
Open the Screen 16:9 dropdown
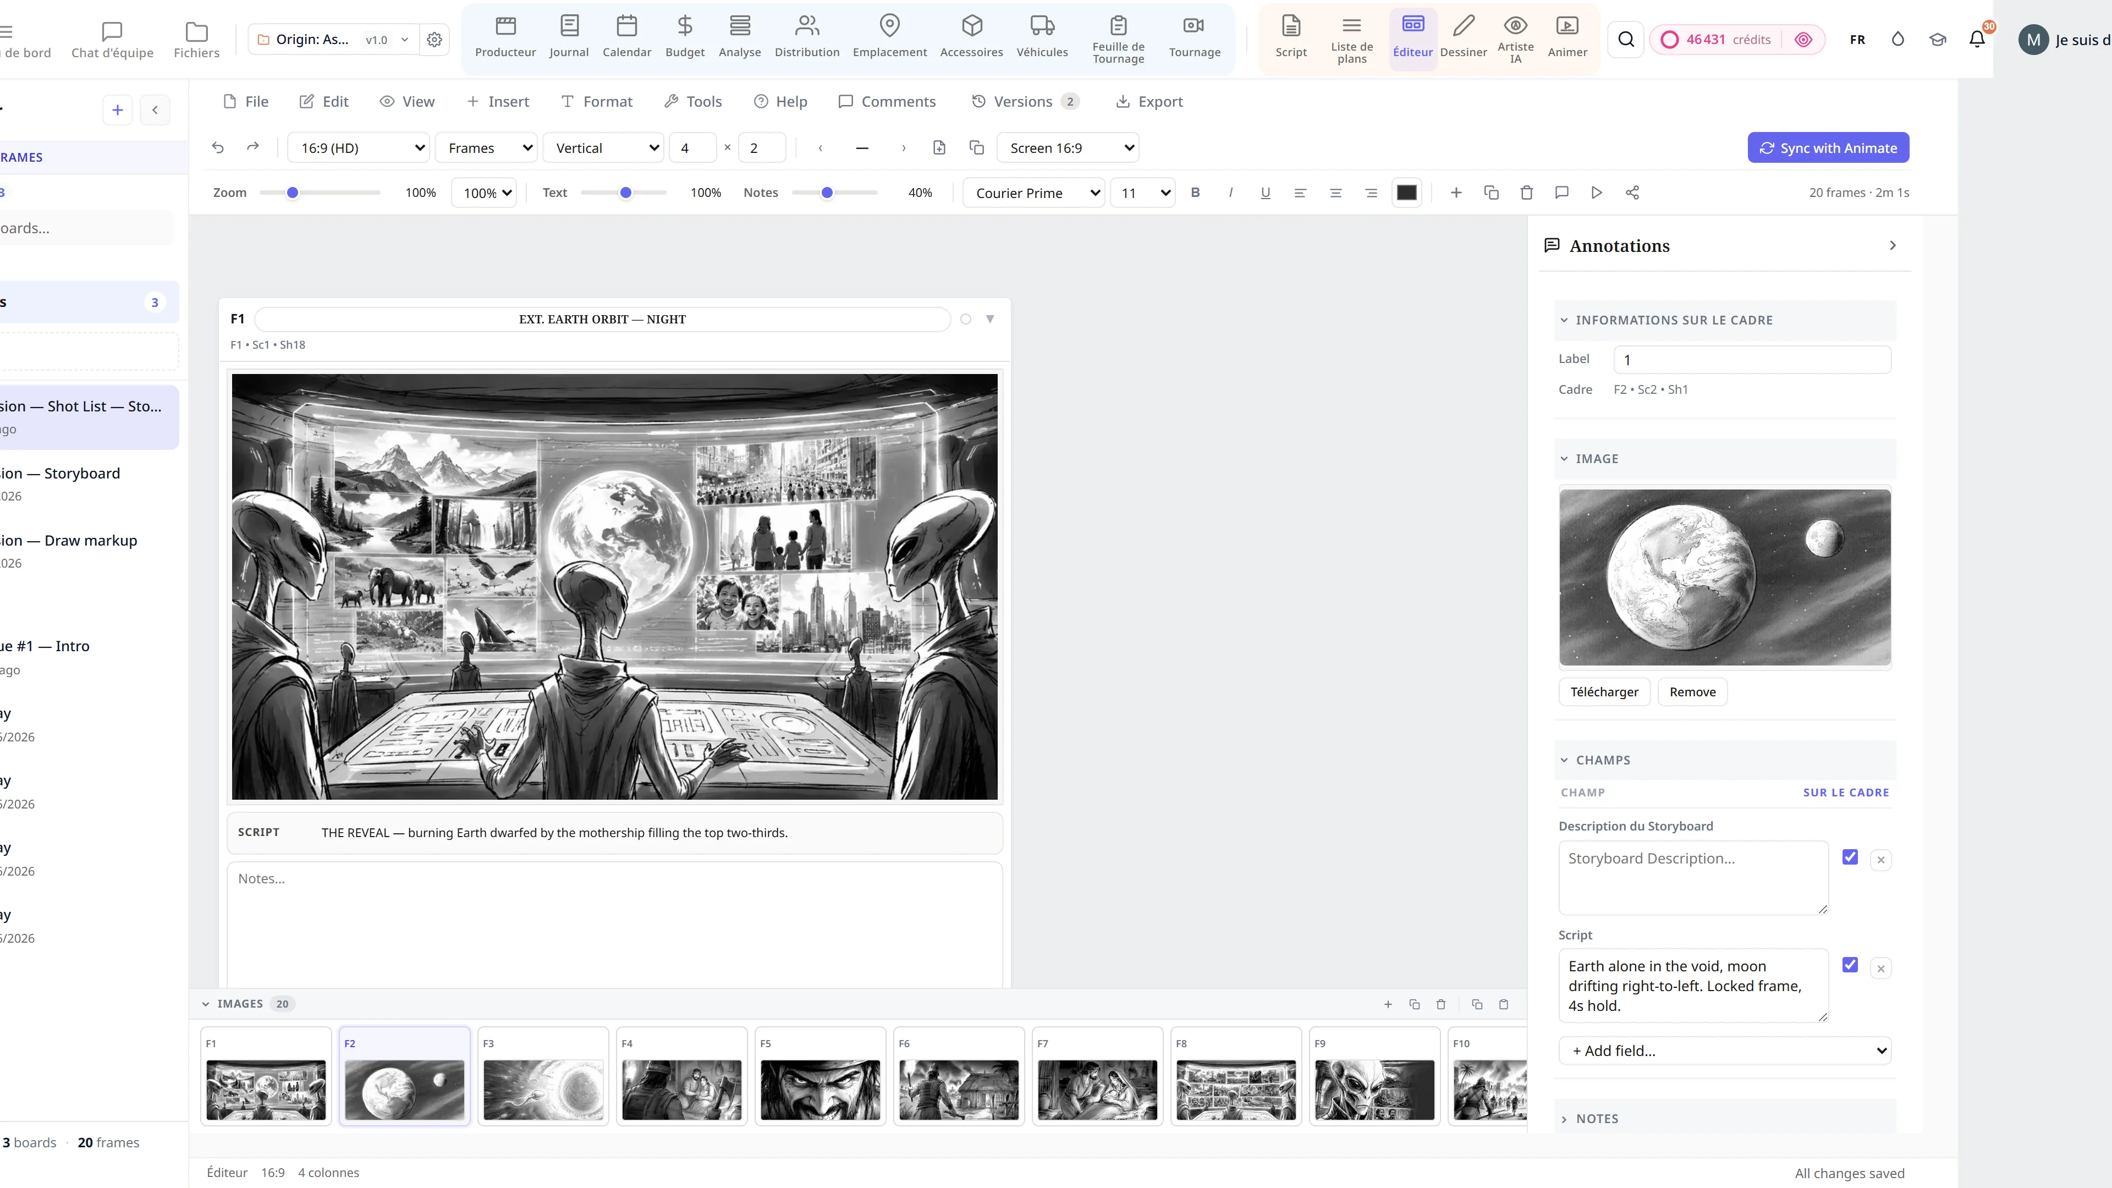point(1068,147)
